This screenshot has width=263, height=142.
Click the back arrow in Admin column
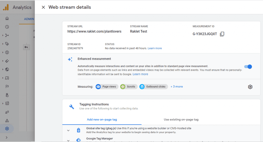click(x=26, y=47)
